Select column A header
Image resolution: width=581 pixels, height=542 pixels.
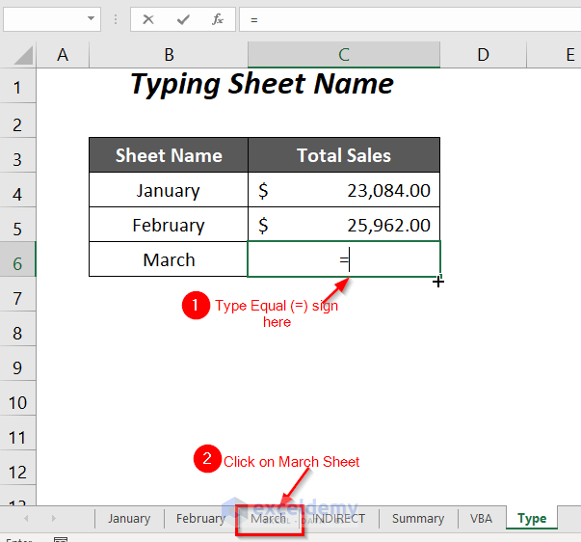pos(63,55)
